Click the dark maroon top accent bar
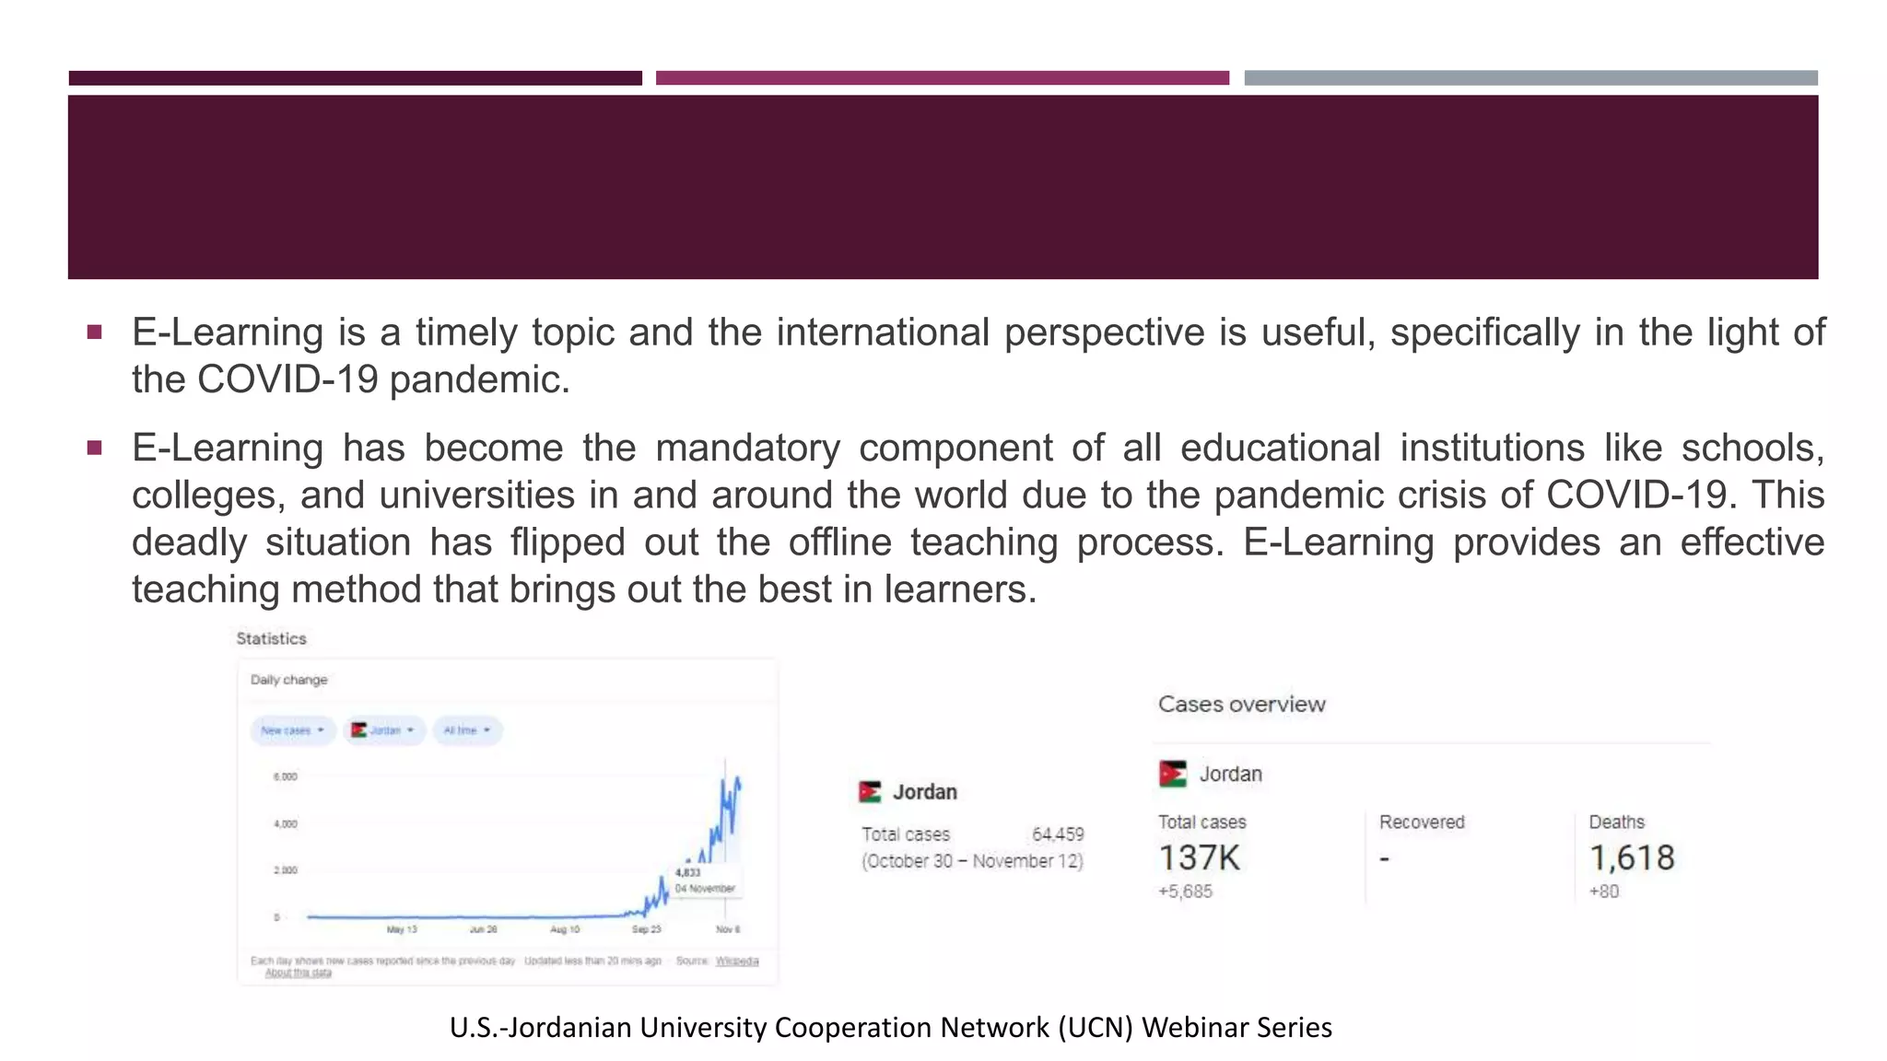The image size is (1887, 1061). pos(355,78)
